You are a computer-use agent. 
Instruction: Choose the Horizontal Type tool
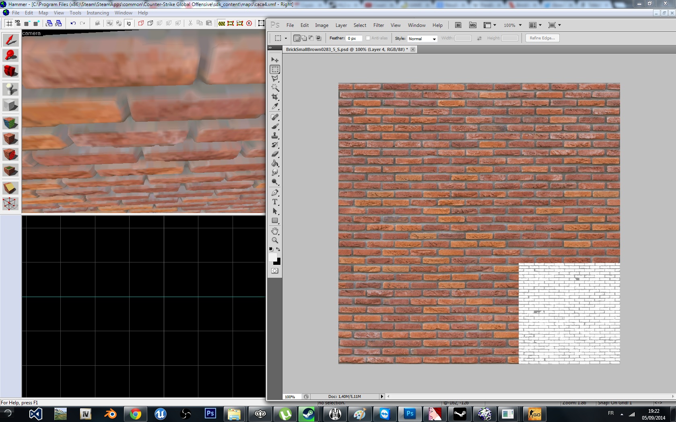pyautogui.click(x=275, y=202)
